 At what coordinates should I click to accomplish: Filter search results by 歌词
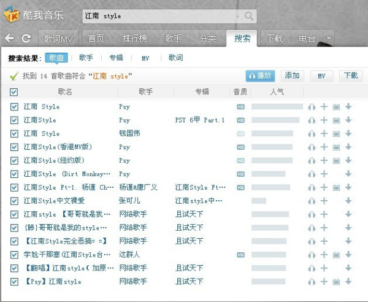(176, 58)
